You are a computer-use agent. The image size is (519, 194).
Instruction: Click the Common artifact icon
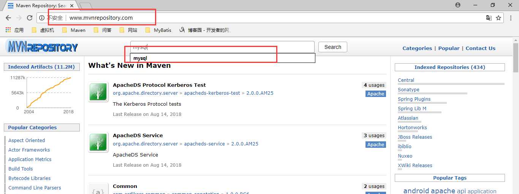click(98, 189)
